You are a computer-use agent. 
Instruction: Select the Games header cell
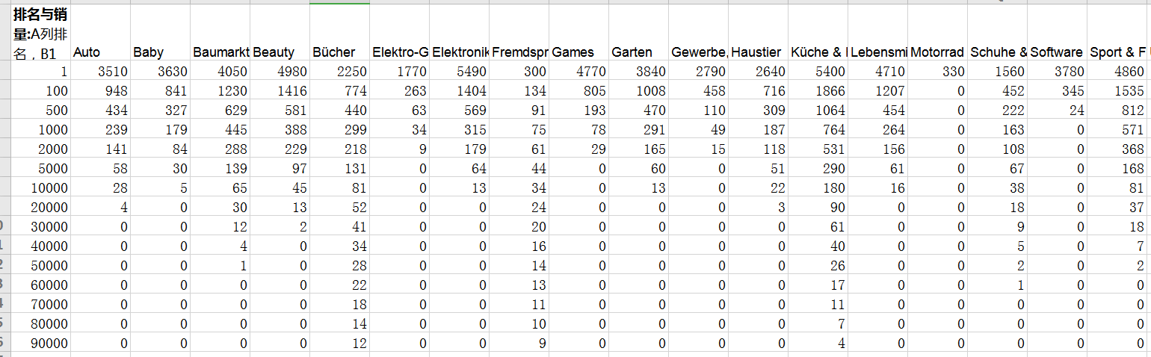(x=578, y=33)
